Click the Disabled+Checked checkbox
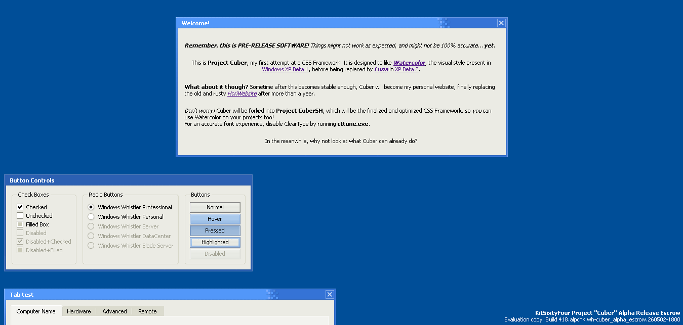The width and height of the screenshot is (683, 325). pos(20,242)
